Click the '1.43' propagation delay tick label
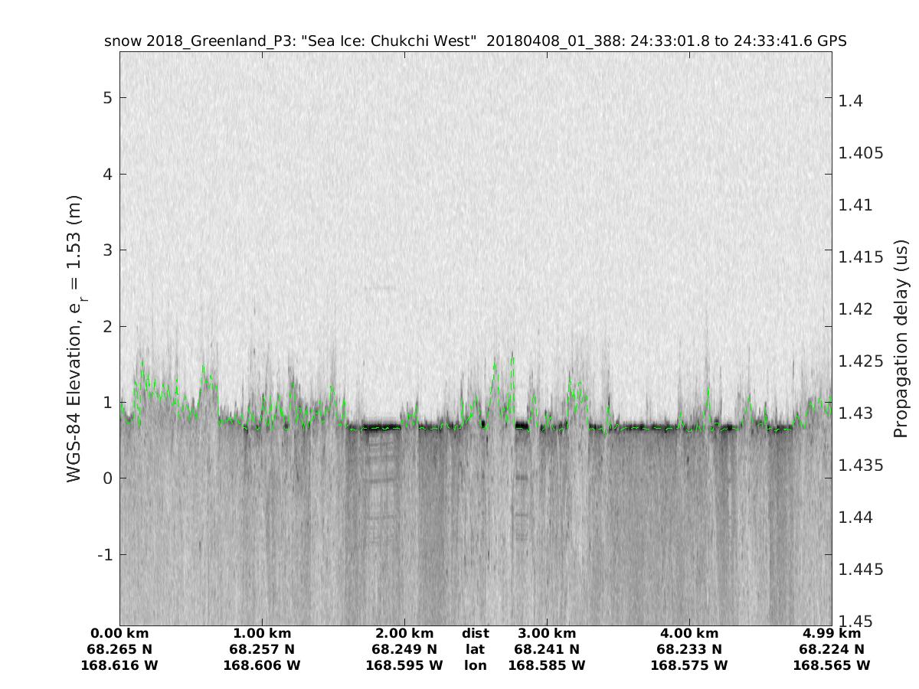 pyautogui.click(x=856, y=413)
